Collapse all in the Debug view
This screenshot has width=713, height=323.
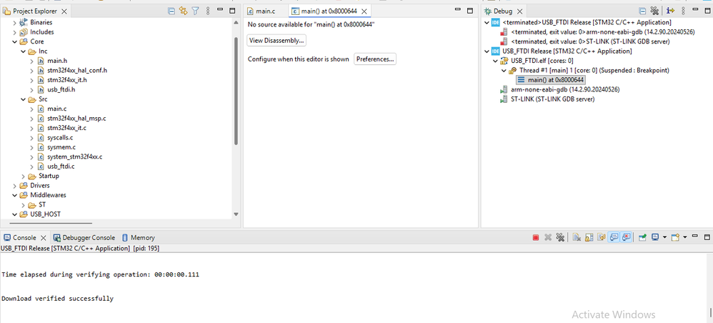coord(642,11)
